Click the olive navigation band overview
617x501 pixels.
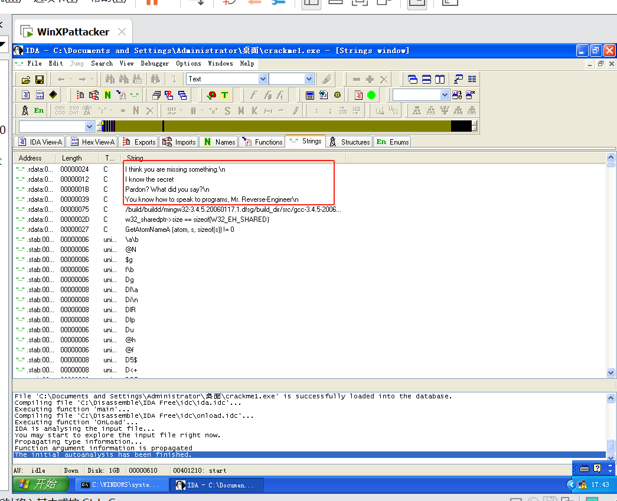pos(286,126)
